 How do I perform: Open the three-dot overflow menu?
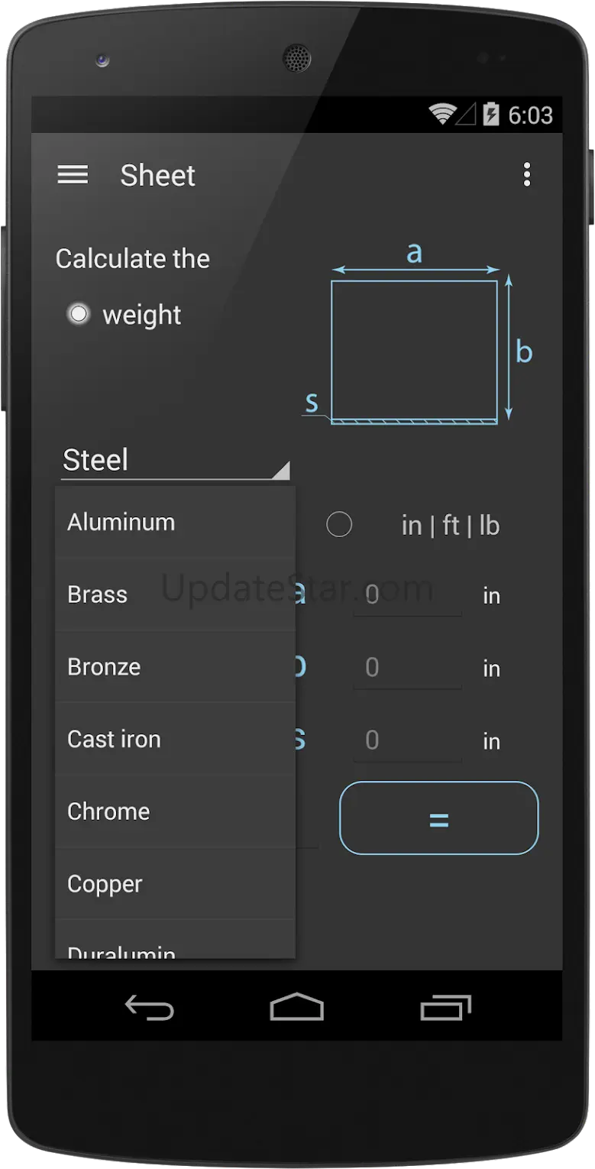[x=526, y=175]
